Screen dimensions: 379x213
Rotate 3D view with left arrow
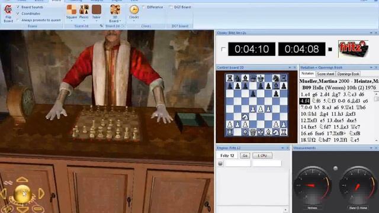[x=4, y=193]
